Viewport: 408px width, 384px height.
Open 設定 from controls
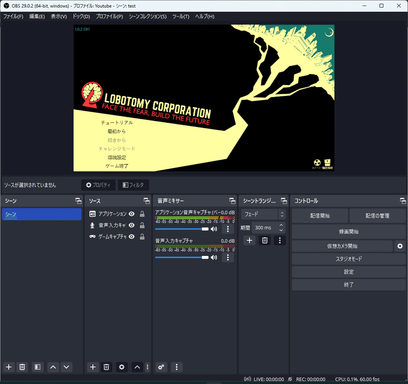pos(349,272)
